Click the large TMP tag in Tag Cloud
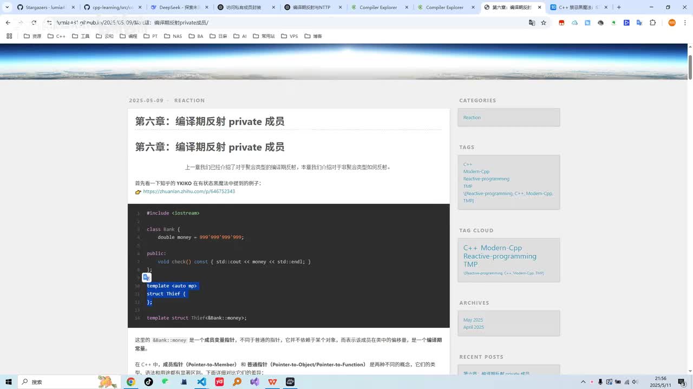This screenshot has width=693, height=389. pyautogui.click(x=470, y=264)
